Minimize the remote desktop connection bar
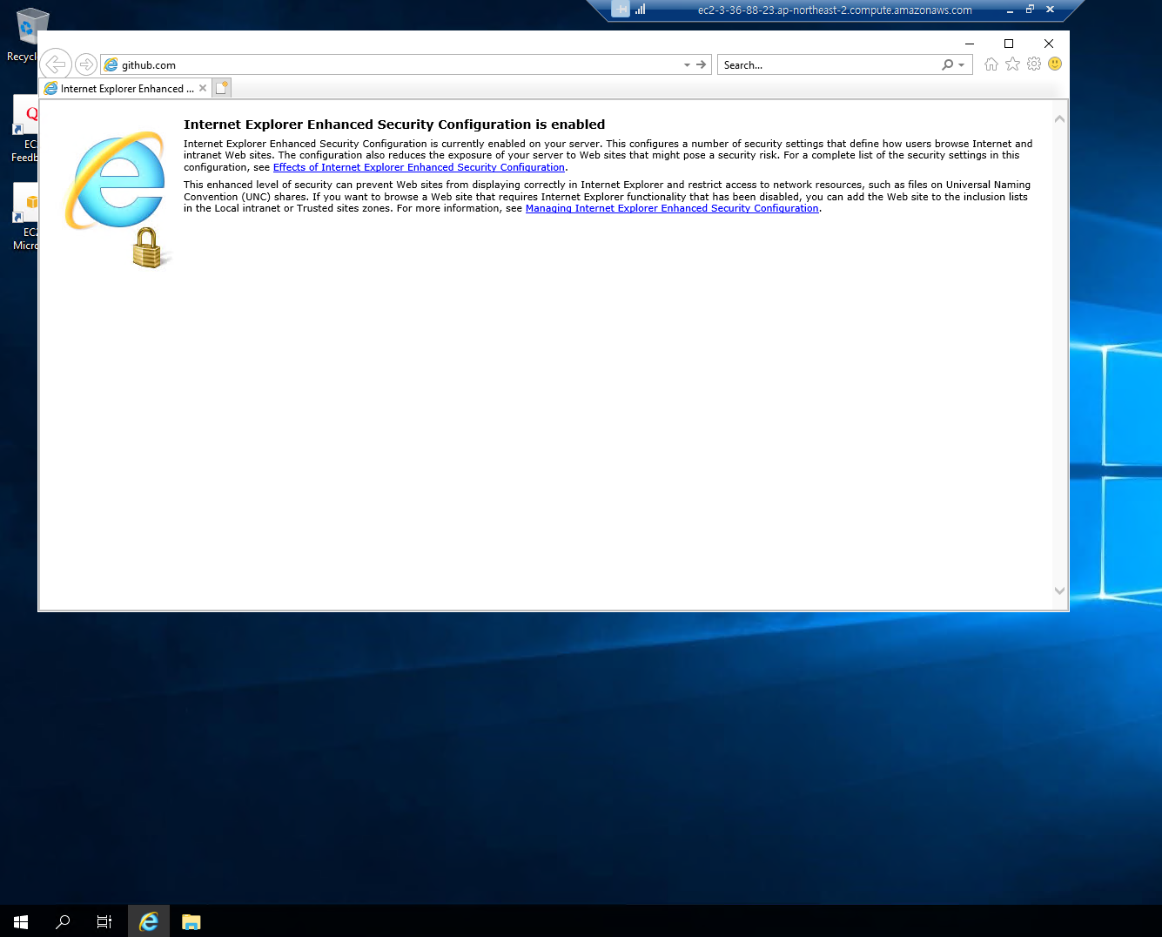This screenshot has height=937, width=1162. (1010, 10)
